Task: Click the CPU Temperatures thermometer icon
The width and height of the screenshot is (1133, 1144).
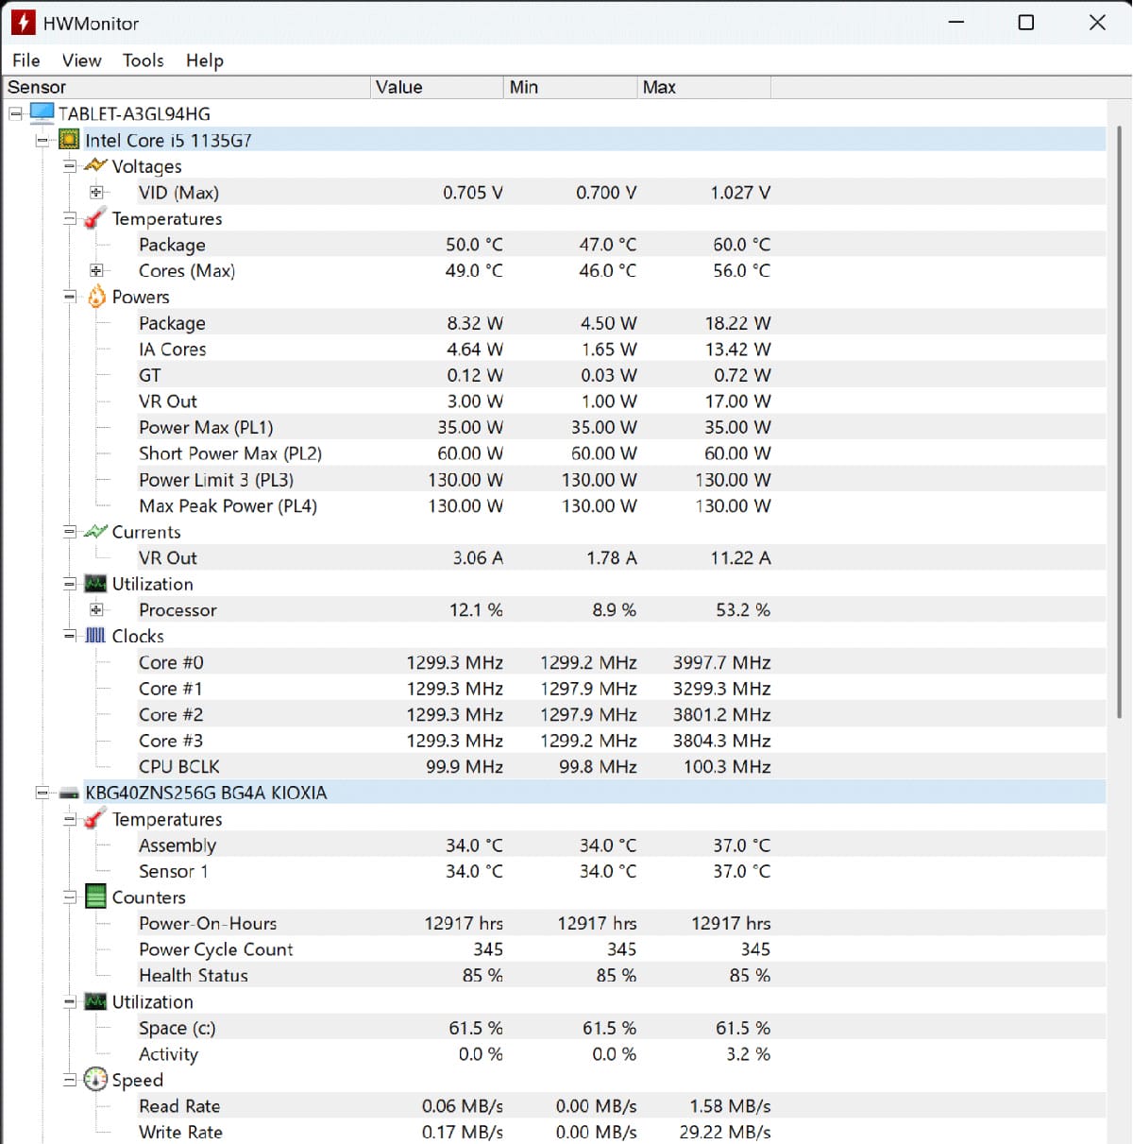Action: 95,218
